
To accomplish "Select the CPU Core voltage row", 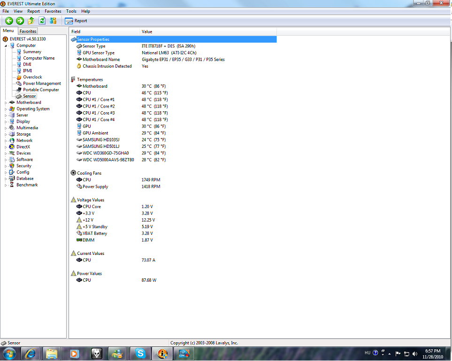I will [173, 207].
